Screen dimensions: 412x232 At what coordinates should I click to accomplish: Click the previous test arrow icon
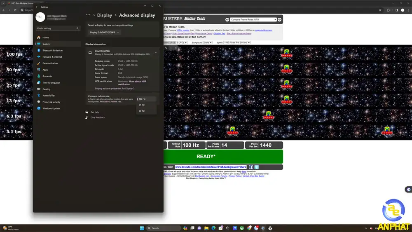point(227,20)
